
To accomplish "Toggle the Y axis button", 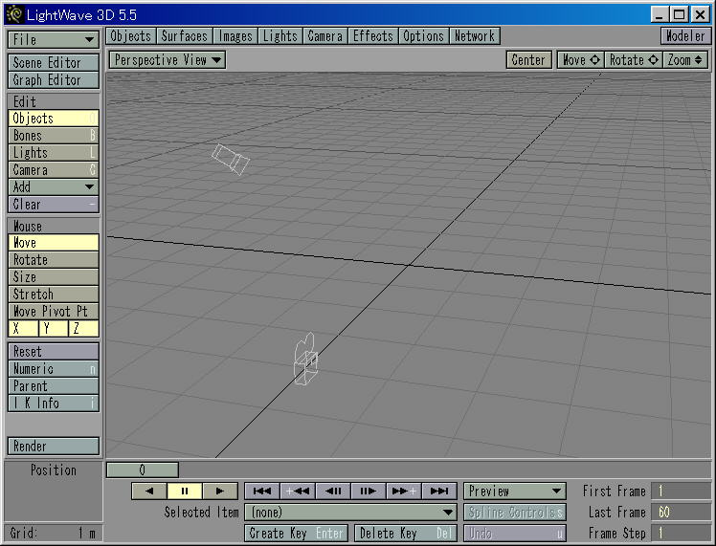I will [53, 328].
